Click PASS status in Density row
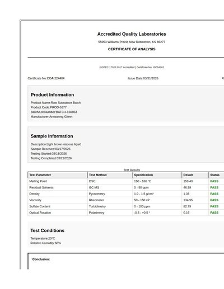The image size is (224, 289). tap(214, 194)
